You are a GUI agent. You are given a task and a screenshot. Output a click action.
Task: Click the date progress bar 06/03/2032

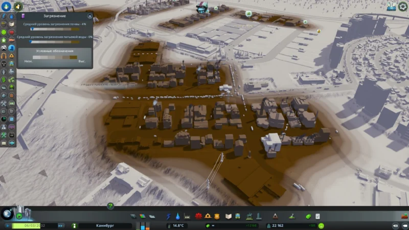click(34, 225)
